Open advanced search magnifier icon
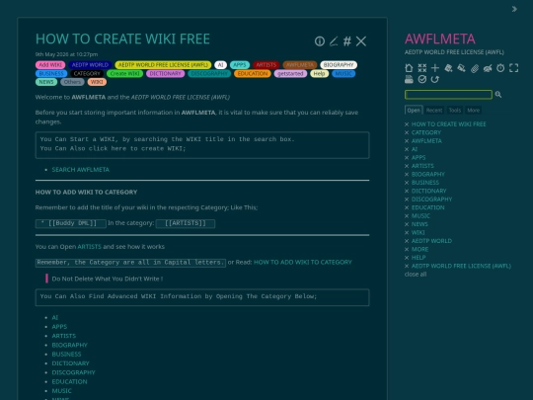 tap(498, 95)
